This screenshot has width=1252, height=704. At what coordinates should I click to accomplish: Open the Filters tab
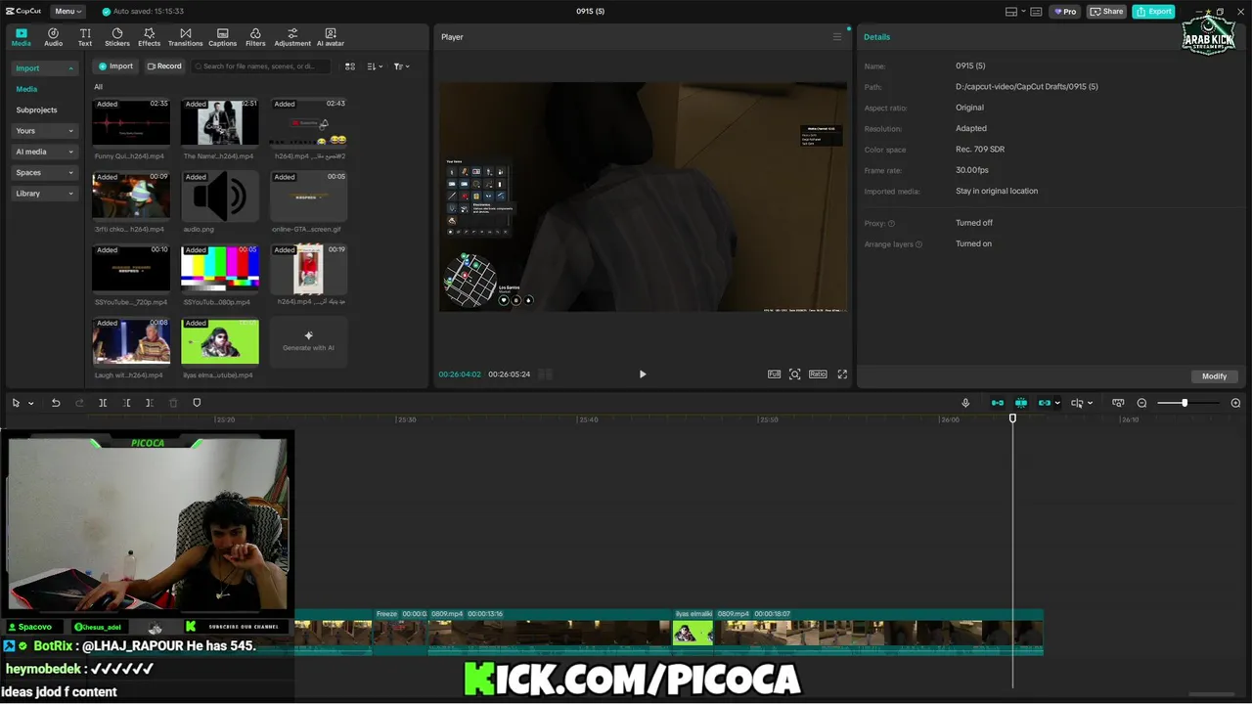point(255,37)
